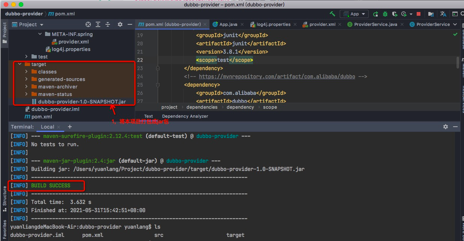This screenshot has width=464, height=241.
Task: Open the App run configuration dropdown
Action: (x=354, y=14)
